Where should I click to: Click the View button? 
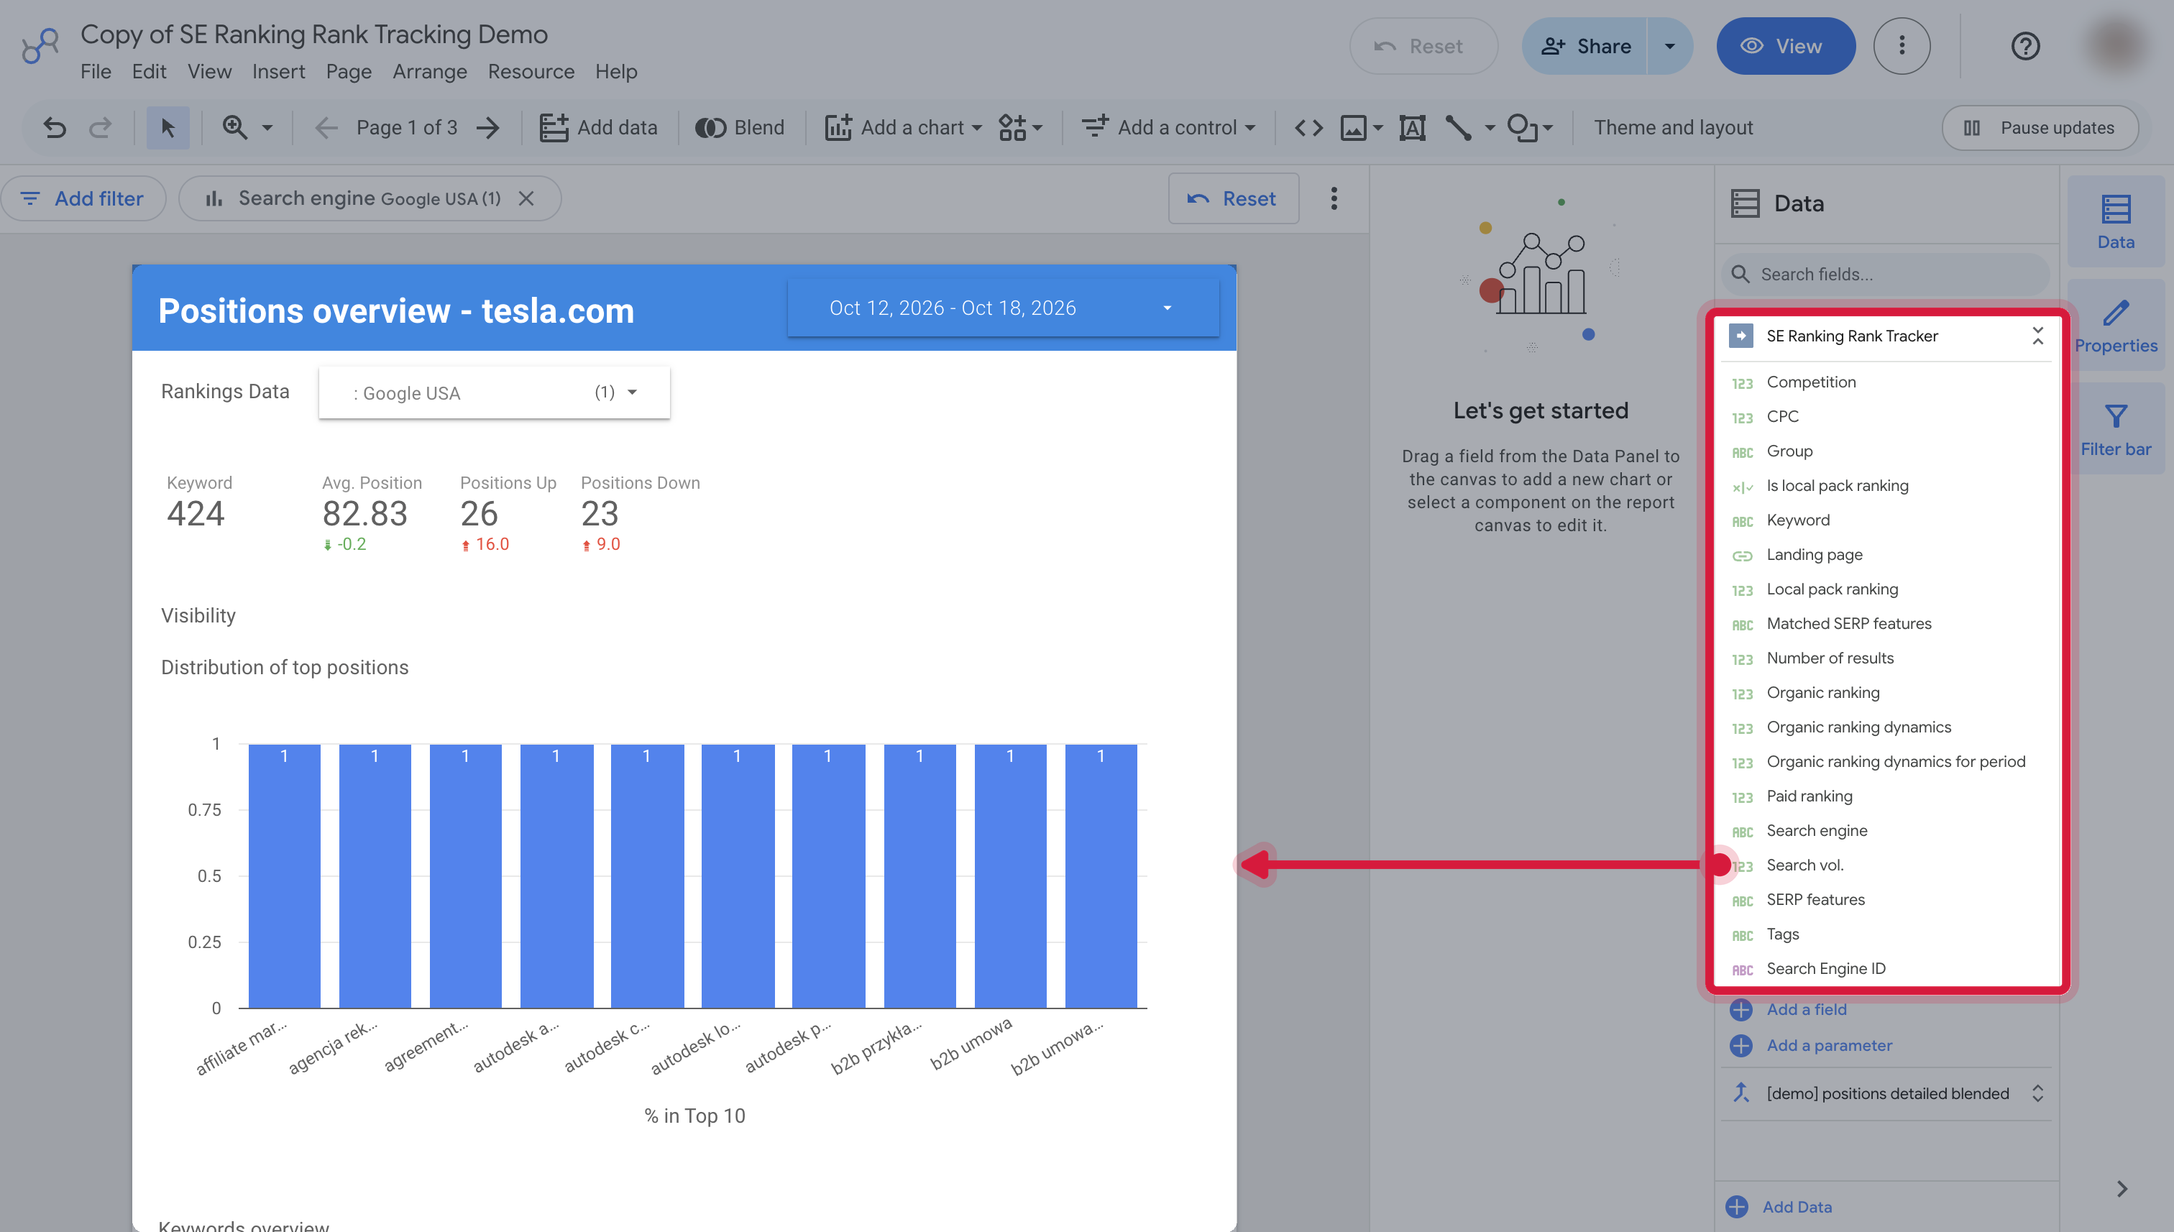click(1786, 47)
